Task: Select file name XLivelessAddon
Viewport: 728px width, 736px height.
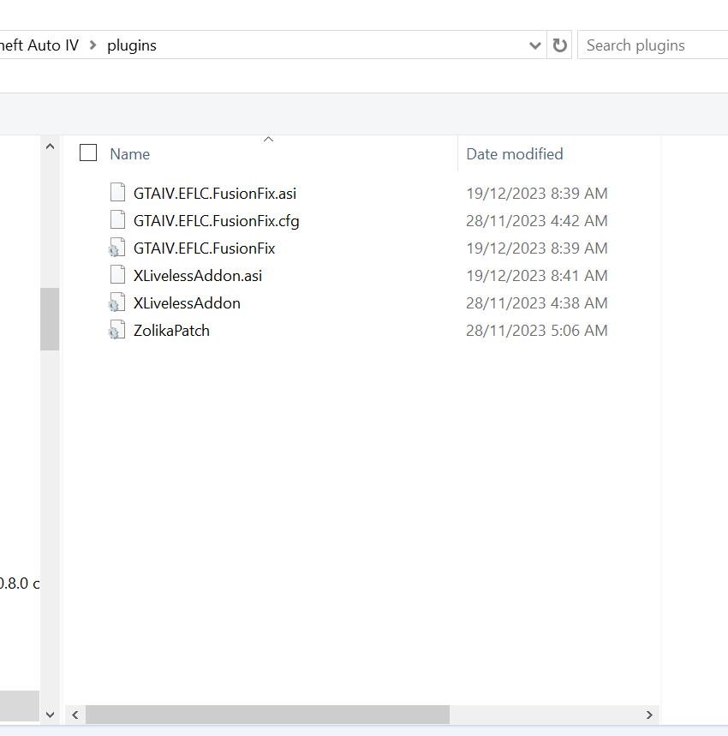Action: (187, 303)
